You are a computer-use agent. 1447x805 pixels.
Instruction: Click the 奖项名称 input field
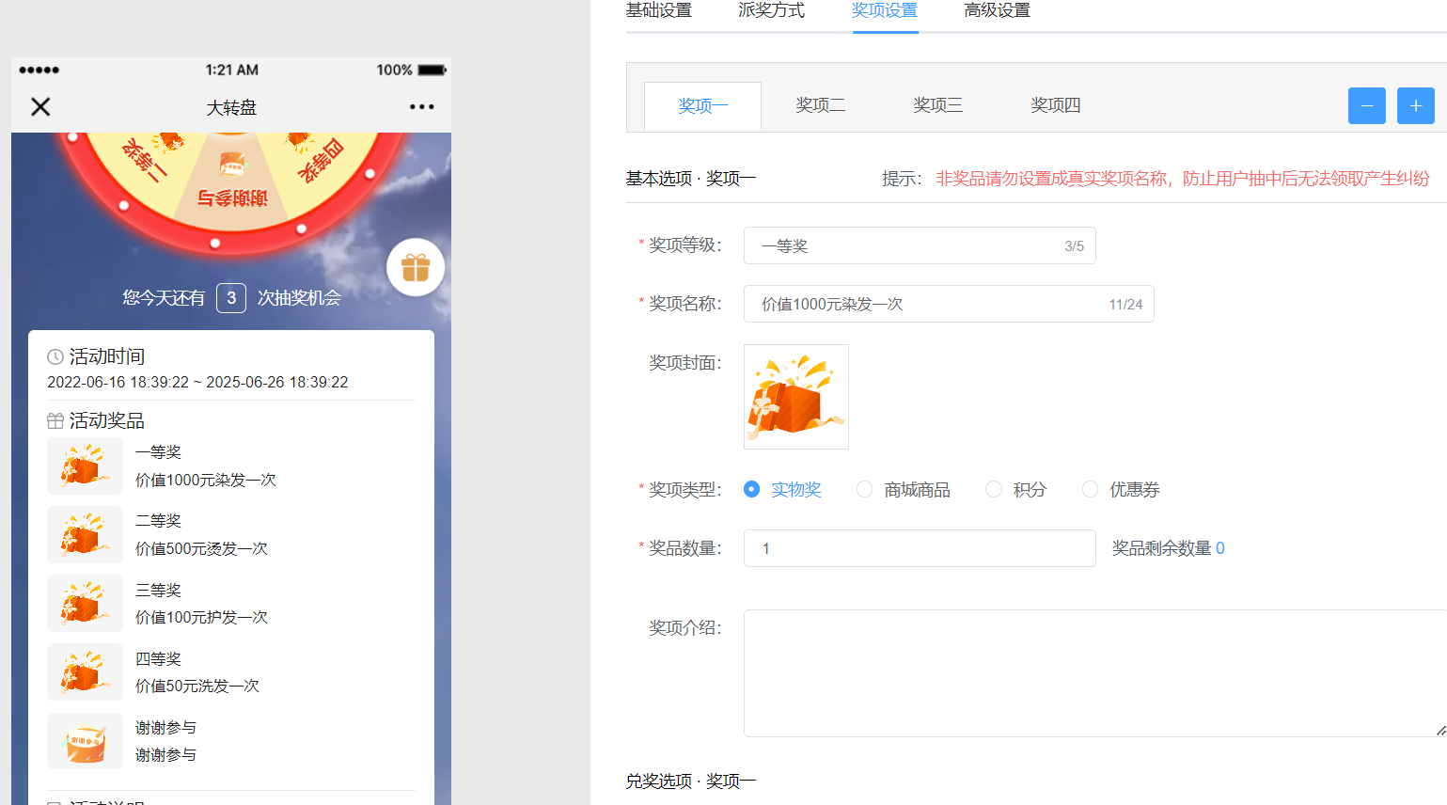(x=949, y=304)
